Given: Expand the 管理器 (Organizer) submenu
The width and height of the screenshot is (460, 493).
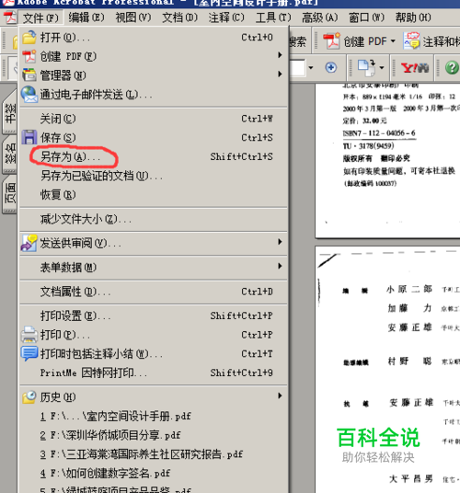Looking at the screenshot, I should click(154, 75).
